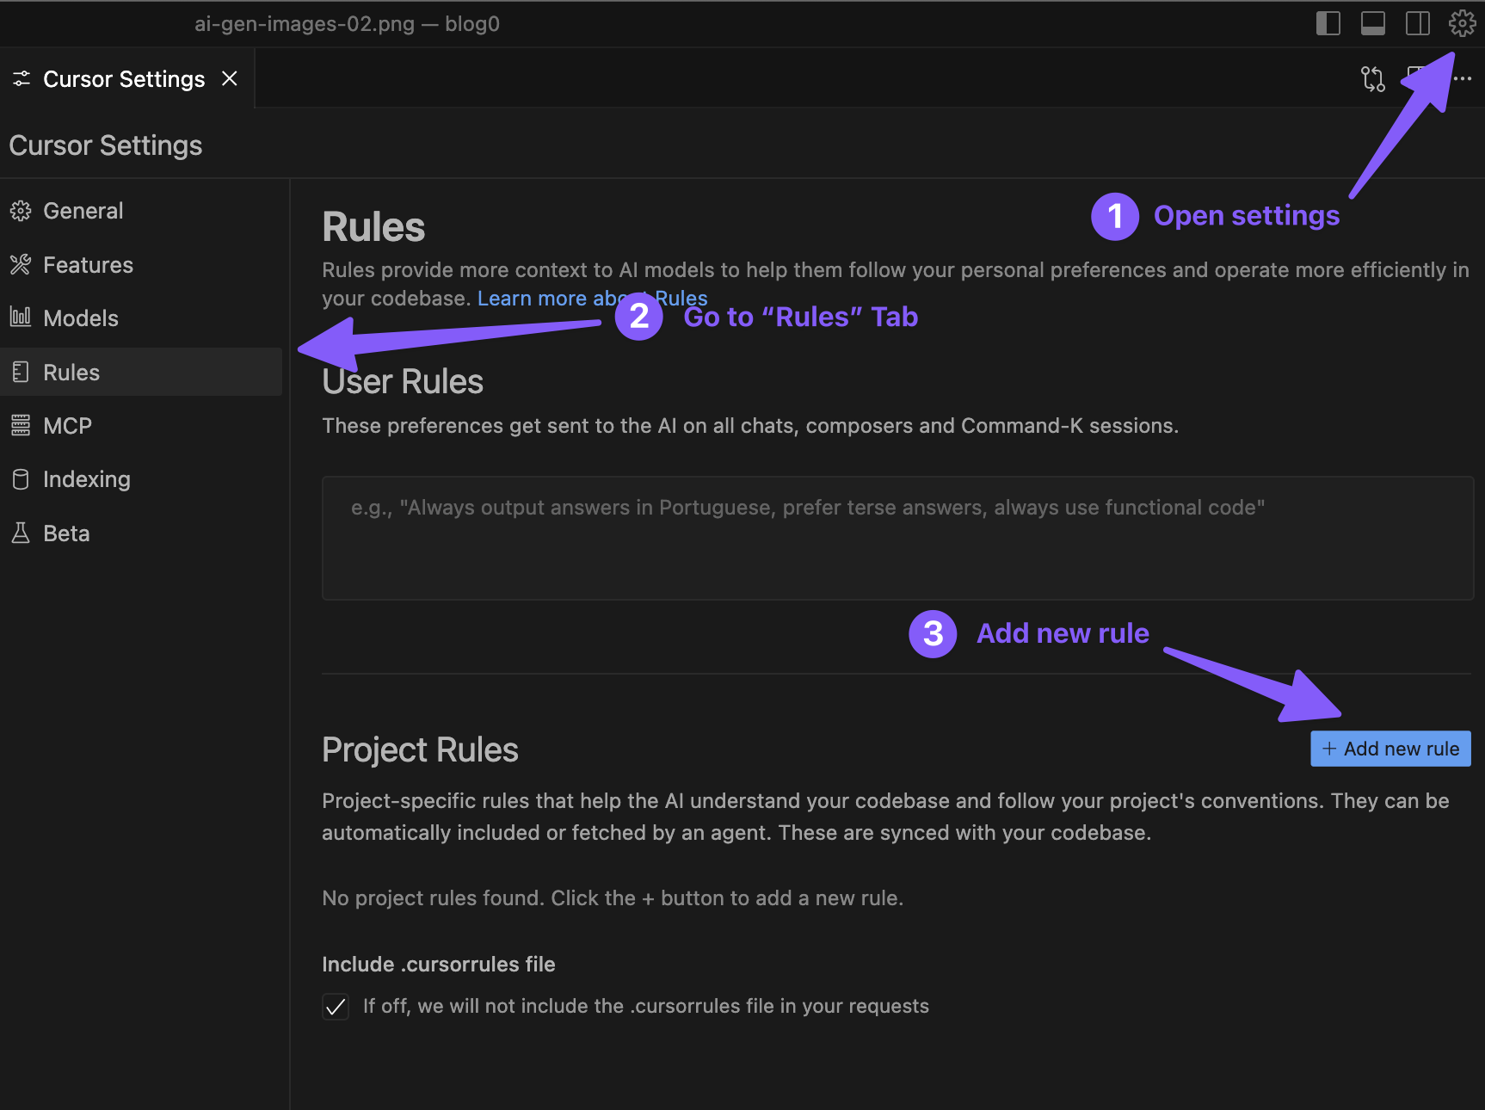Click the settings sliders icon in tab
1485x1110 pixels.
(22, 78)
